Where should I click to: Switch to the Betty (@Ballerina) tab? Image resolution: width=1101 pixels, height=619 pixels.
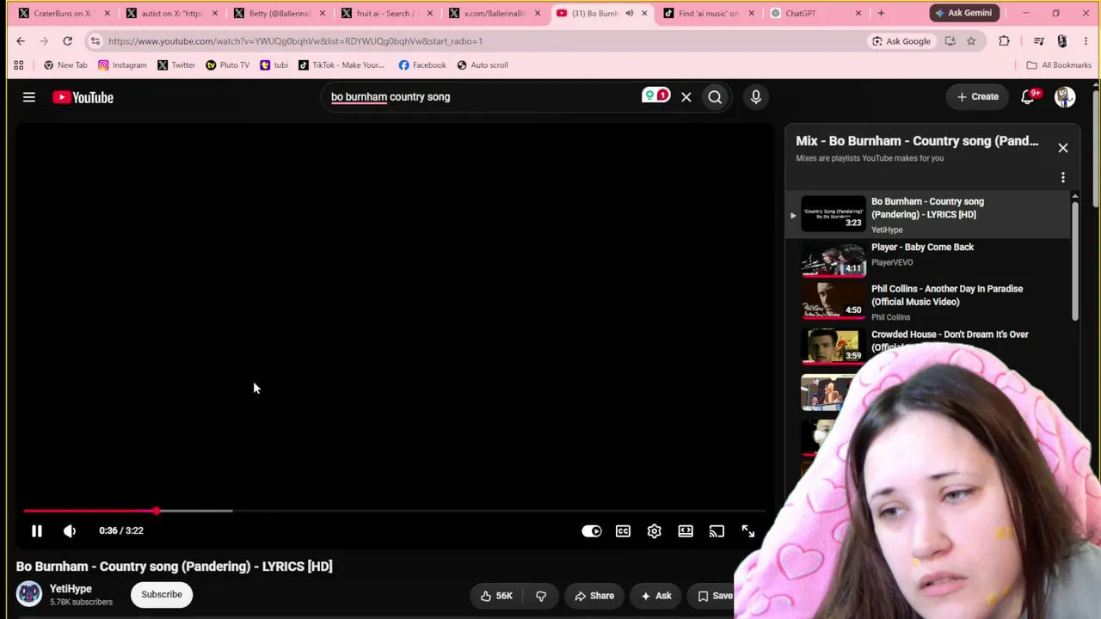click(279, 14)
